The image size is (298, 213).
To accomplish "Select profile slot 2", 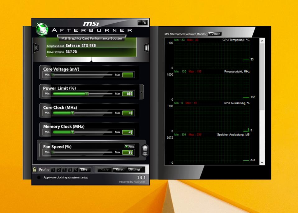I will (x=59, y=170).
